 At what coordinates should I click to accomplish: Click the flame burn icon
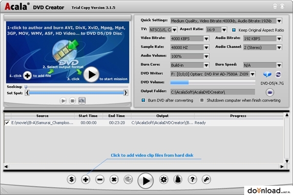(178, 179)
